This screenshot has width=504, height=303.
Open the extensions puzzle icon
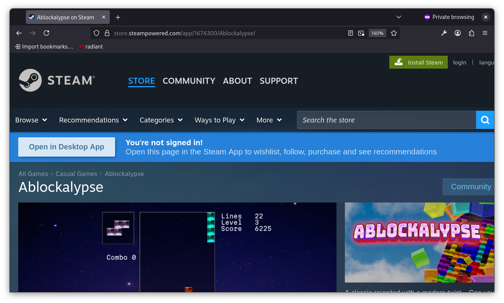[x=471, y=33]
